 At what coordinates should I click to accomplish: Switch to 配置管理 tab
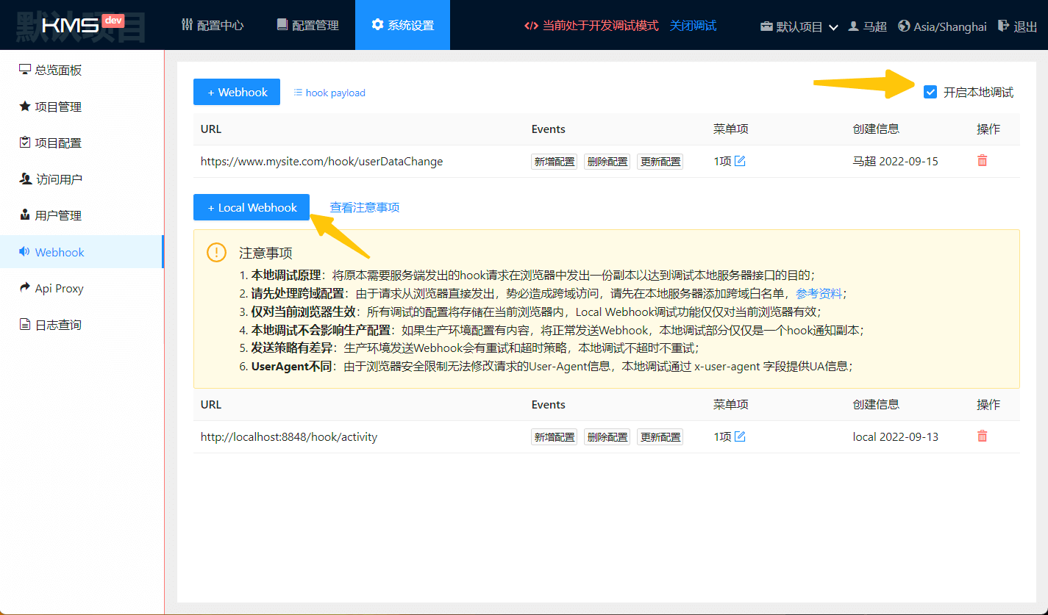(307, 25)
